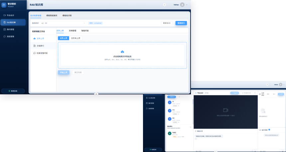Expand the 当前会诊 dropdown selector
Screen dimensions: 286x152
[63, 23]
